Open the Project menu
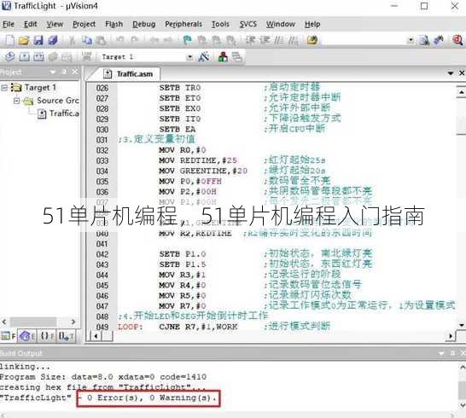 pos(84,24)
